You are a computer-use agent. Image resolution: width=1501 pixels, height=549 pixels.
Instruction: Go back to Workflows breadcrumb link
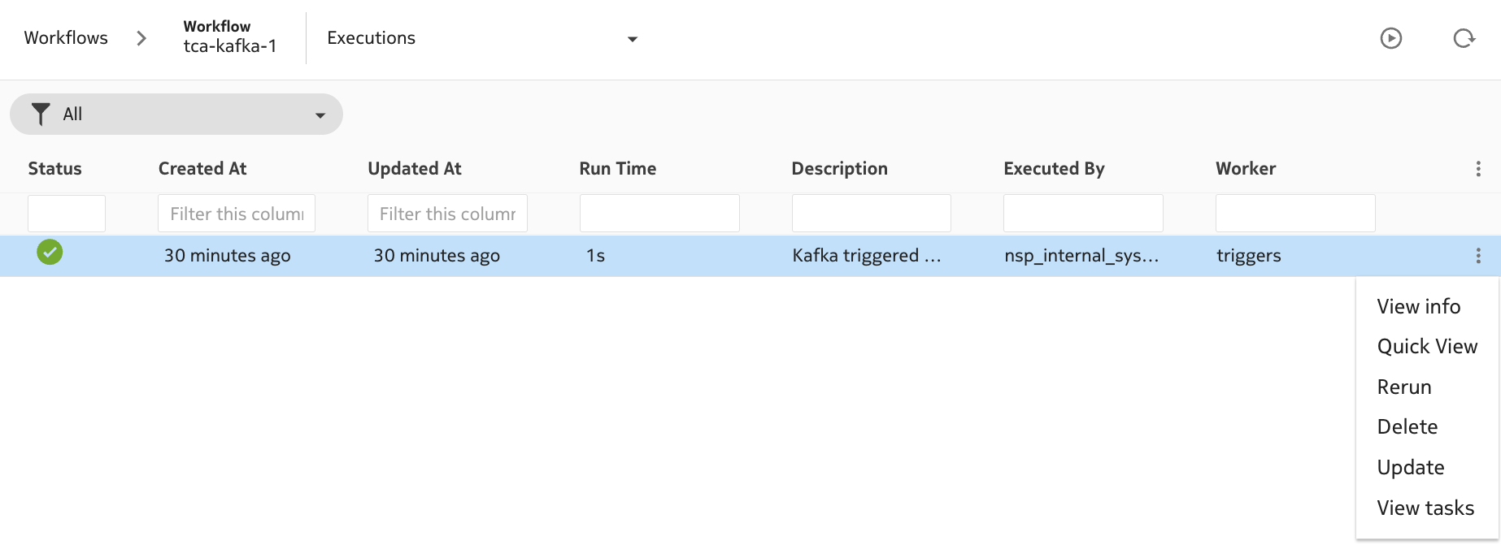click(x=66, y=38)
